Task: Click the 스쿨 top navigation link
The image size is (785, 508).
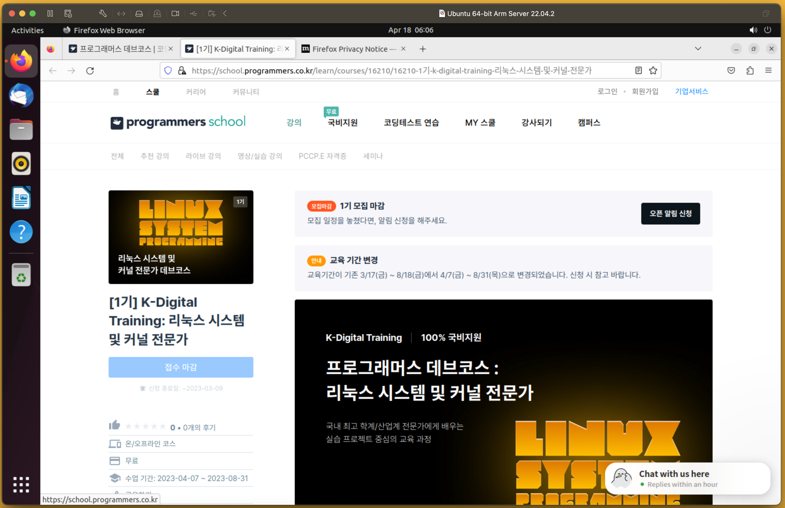Action: click(x=153, y=92)
